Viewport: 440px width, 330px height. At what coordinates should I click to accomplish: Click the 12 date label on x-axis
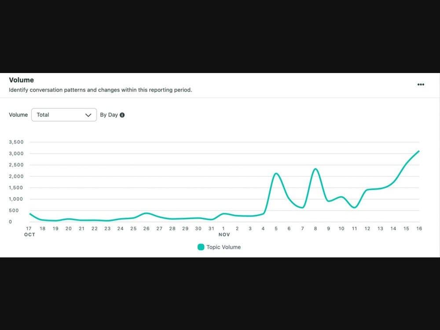click(367, 228)
